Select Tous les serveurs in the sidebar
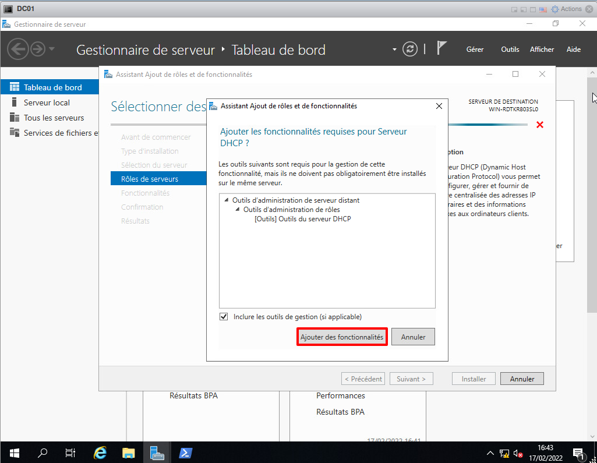597x463 pixels. pos(54,118)
